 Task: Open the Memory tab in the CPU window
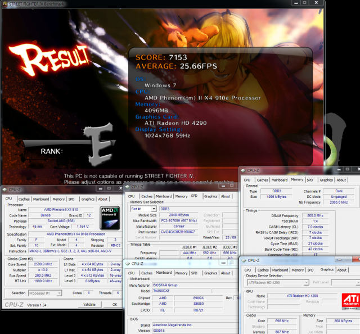coord(58,199)
